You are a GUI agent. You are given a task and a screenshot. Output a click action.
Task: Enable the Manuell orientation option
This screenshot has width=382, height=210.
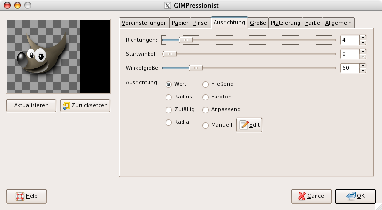[x=206, y=125]
